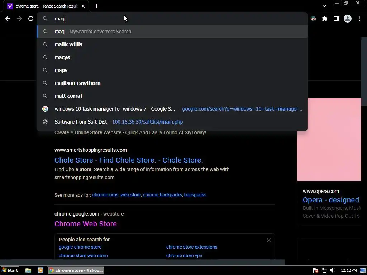367x275 pixels.
Task: Open a new tab with the plus button
Action: [x=97, y=6]
